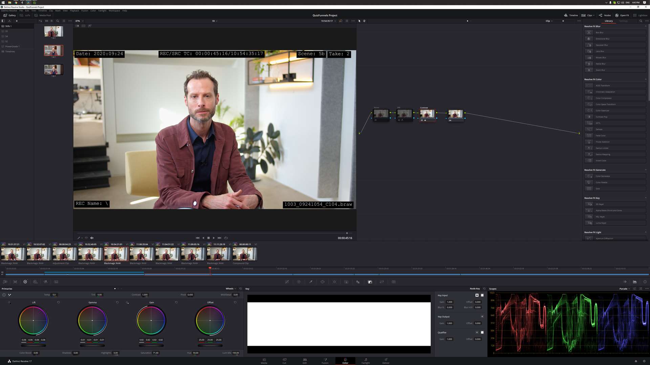Open the Parade scope type dropdown
The width and height of the screenshot is (650, 365).
click(625, 289)
